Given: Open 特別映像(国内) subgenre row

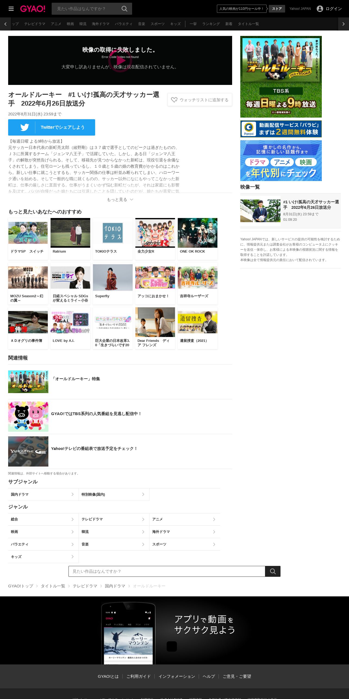Looking at the screenshot, I should [114, 494].
